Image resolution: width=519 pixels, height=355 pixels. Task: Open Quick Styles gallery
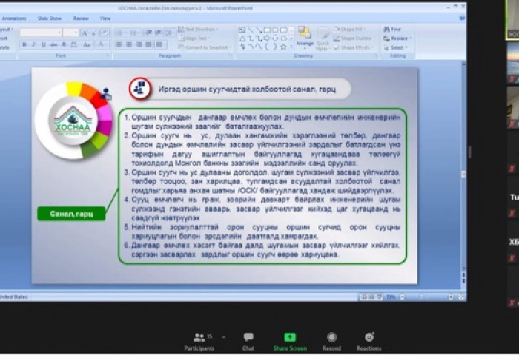(x=323, y=38)
